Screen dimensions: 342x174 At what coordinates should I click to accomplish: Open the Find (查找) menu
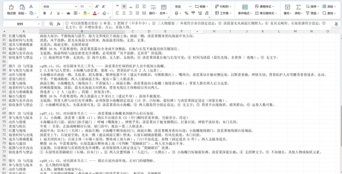(x=329, y=13)
